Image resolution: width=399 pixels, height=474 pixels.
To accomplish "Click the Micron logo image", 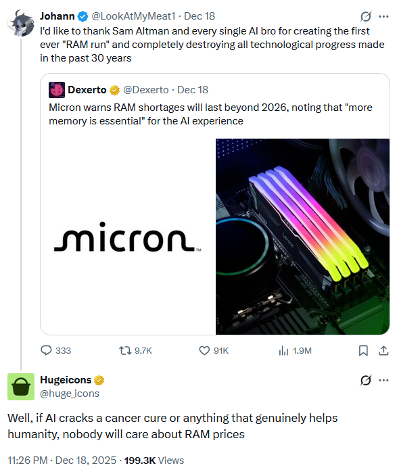I will point(128,237).
